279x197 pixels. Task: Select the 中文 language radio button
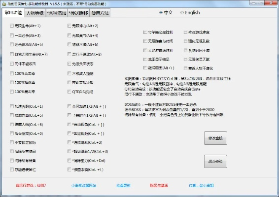pos(161,13)
